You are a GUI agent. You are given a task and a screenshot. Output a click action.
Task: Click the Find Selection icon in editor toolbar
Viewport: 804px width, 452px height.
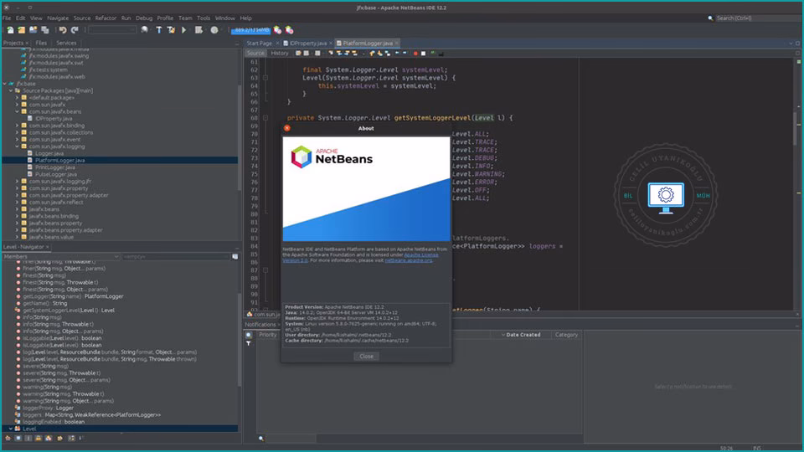331,54
